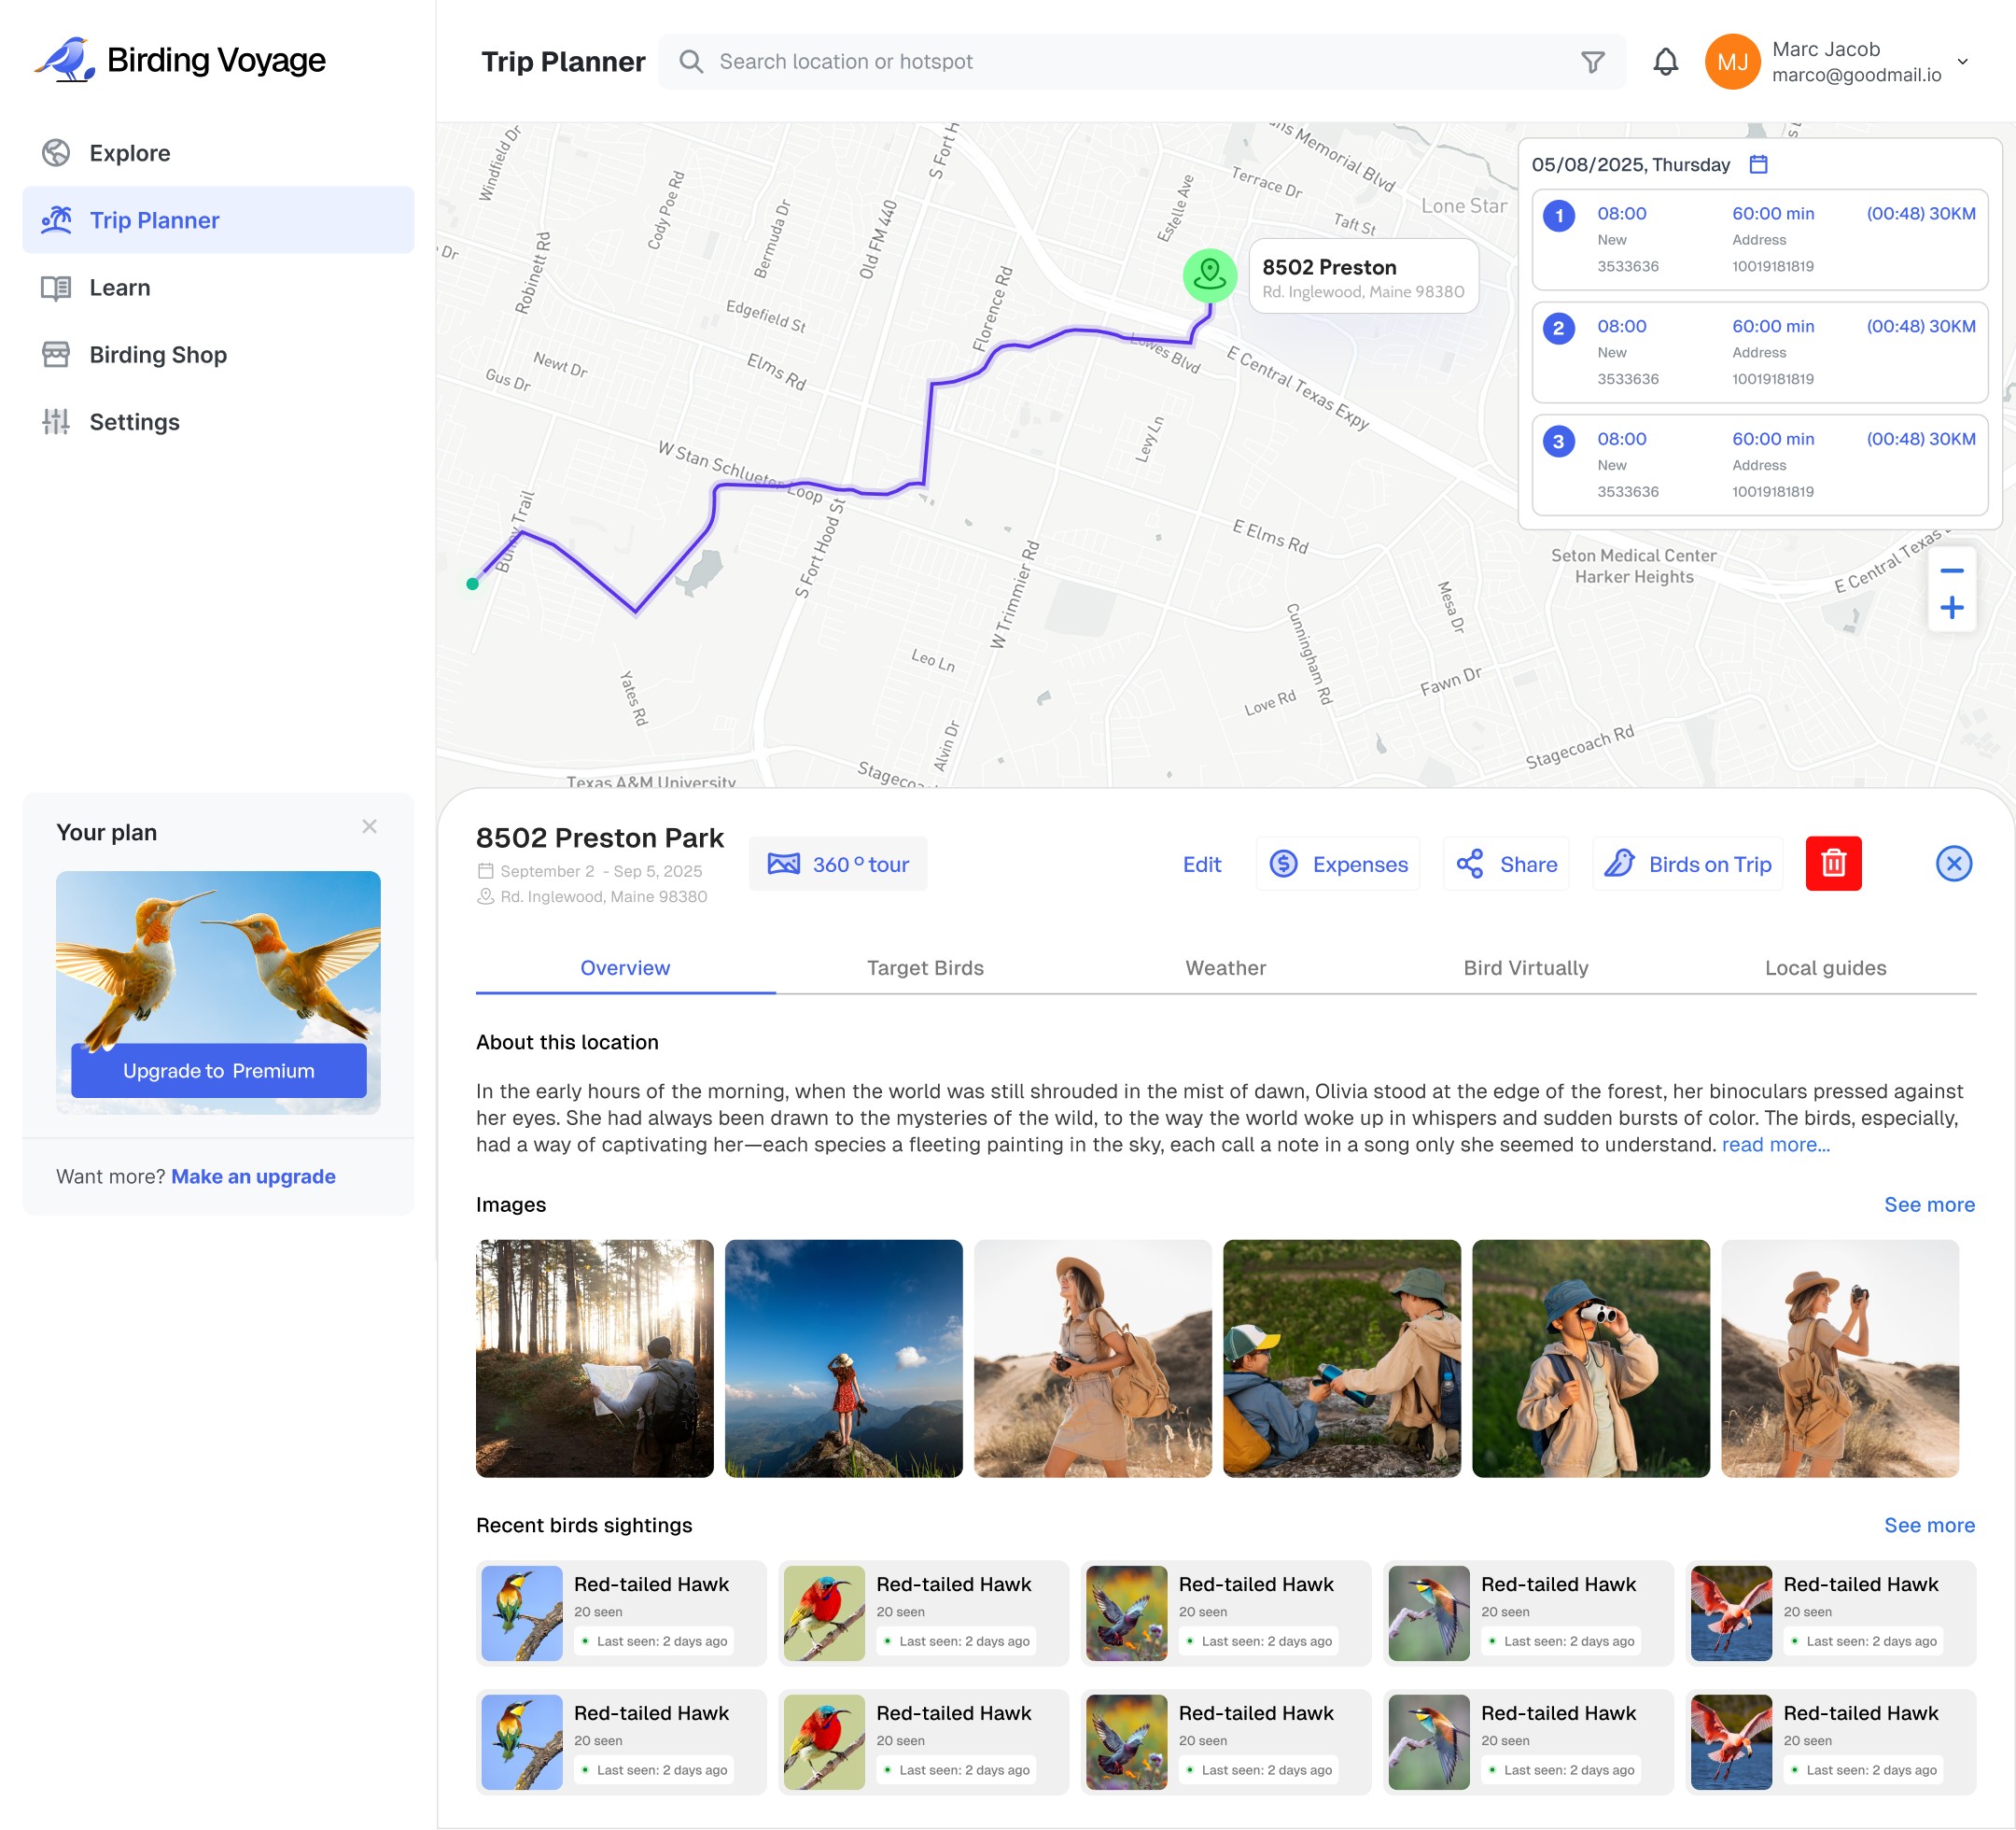The height and width of the screenshot is (1830, 2016).
Task: Open notifications bell icon
Action: pyautogui.click(x=1665, y=62)
